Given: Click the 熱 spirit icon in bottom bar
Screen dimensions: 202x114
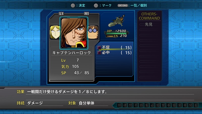Looking at the screenshot, I should point(119,105).
